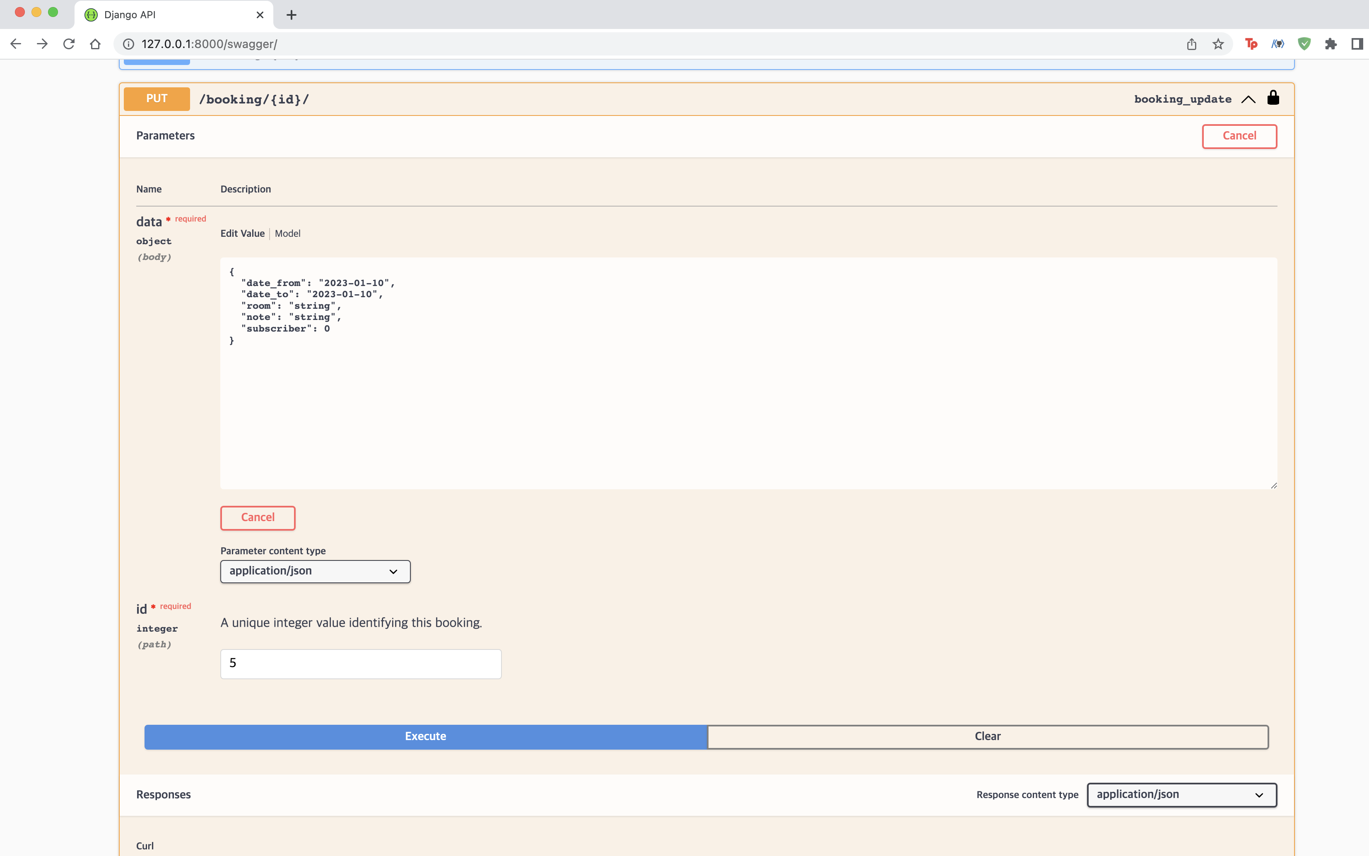This screenshot has width=1369, height=856.
Task: Go to browser home page icon
Action: (x=95, y=43)
